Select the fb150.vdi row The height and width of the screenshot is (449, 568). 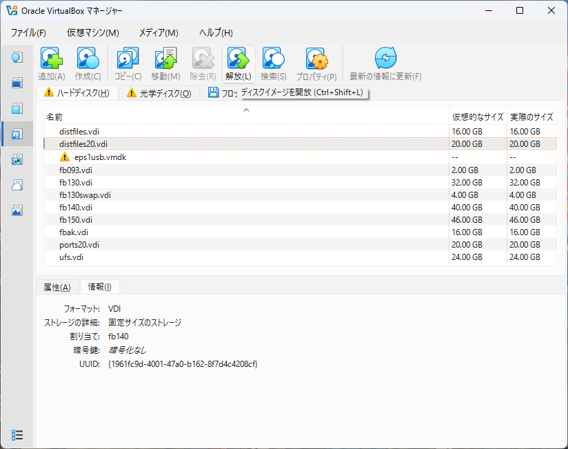click(x=300, y=219)
